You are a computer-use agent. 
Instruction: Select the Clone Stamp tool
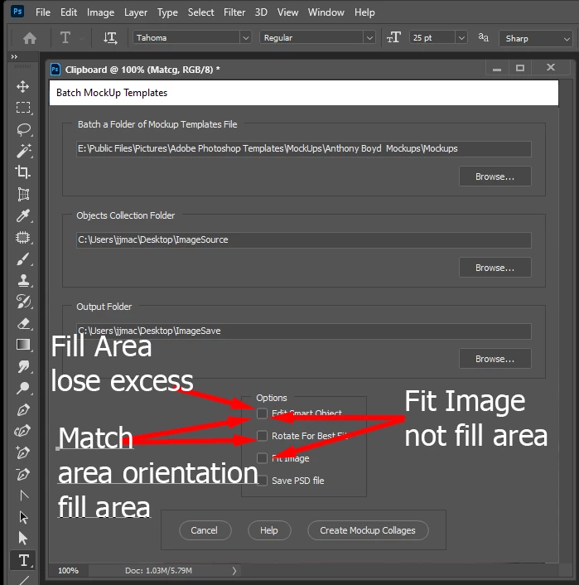click(23, 280)
